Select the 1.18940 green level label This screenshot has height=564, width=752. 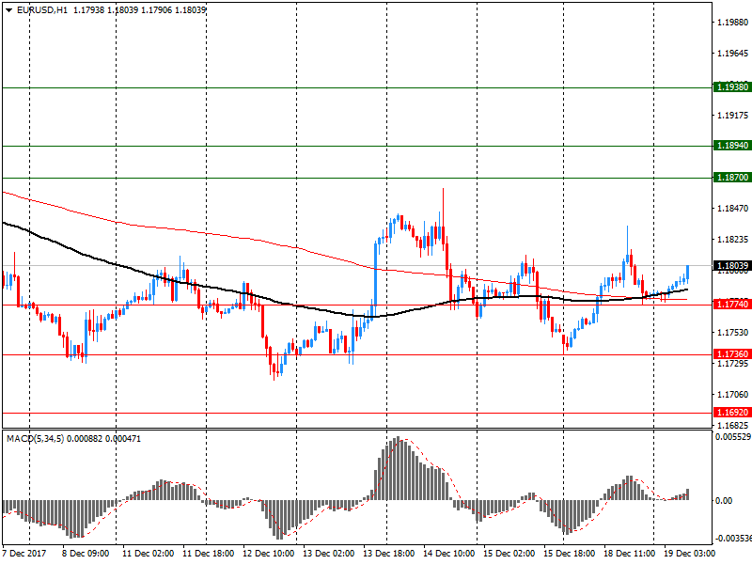coord(732,146)
